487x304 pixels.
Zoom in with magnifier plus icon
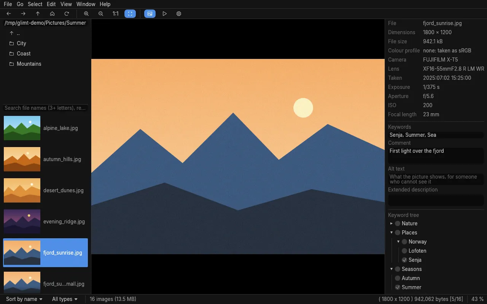coord(86,14)
